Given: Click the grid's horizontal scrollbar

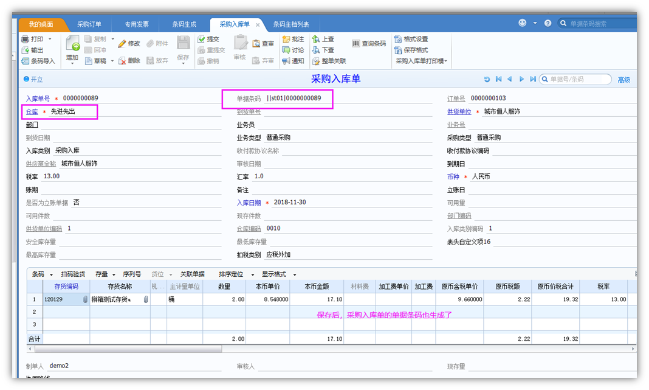Looking at the screenshot, I should click(x=128, y=349).
